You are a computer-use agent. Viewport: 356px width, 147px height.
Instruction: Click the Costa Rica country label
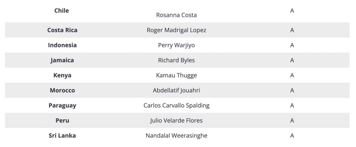click(62, 30)
